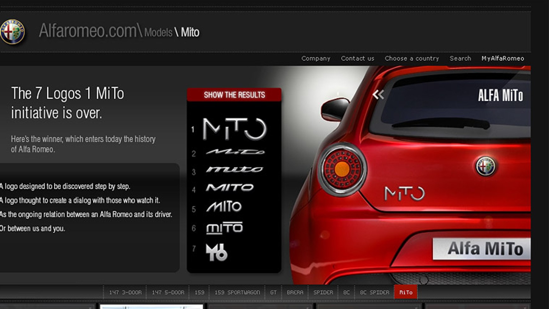Click the Alfa Romeo logo badge in header
The height and width of the screenshot is (309, 549).
pos(13,32)
